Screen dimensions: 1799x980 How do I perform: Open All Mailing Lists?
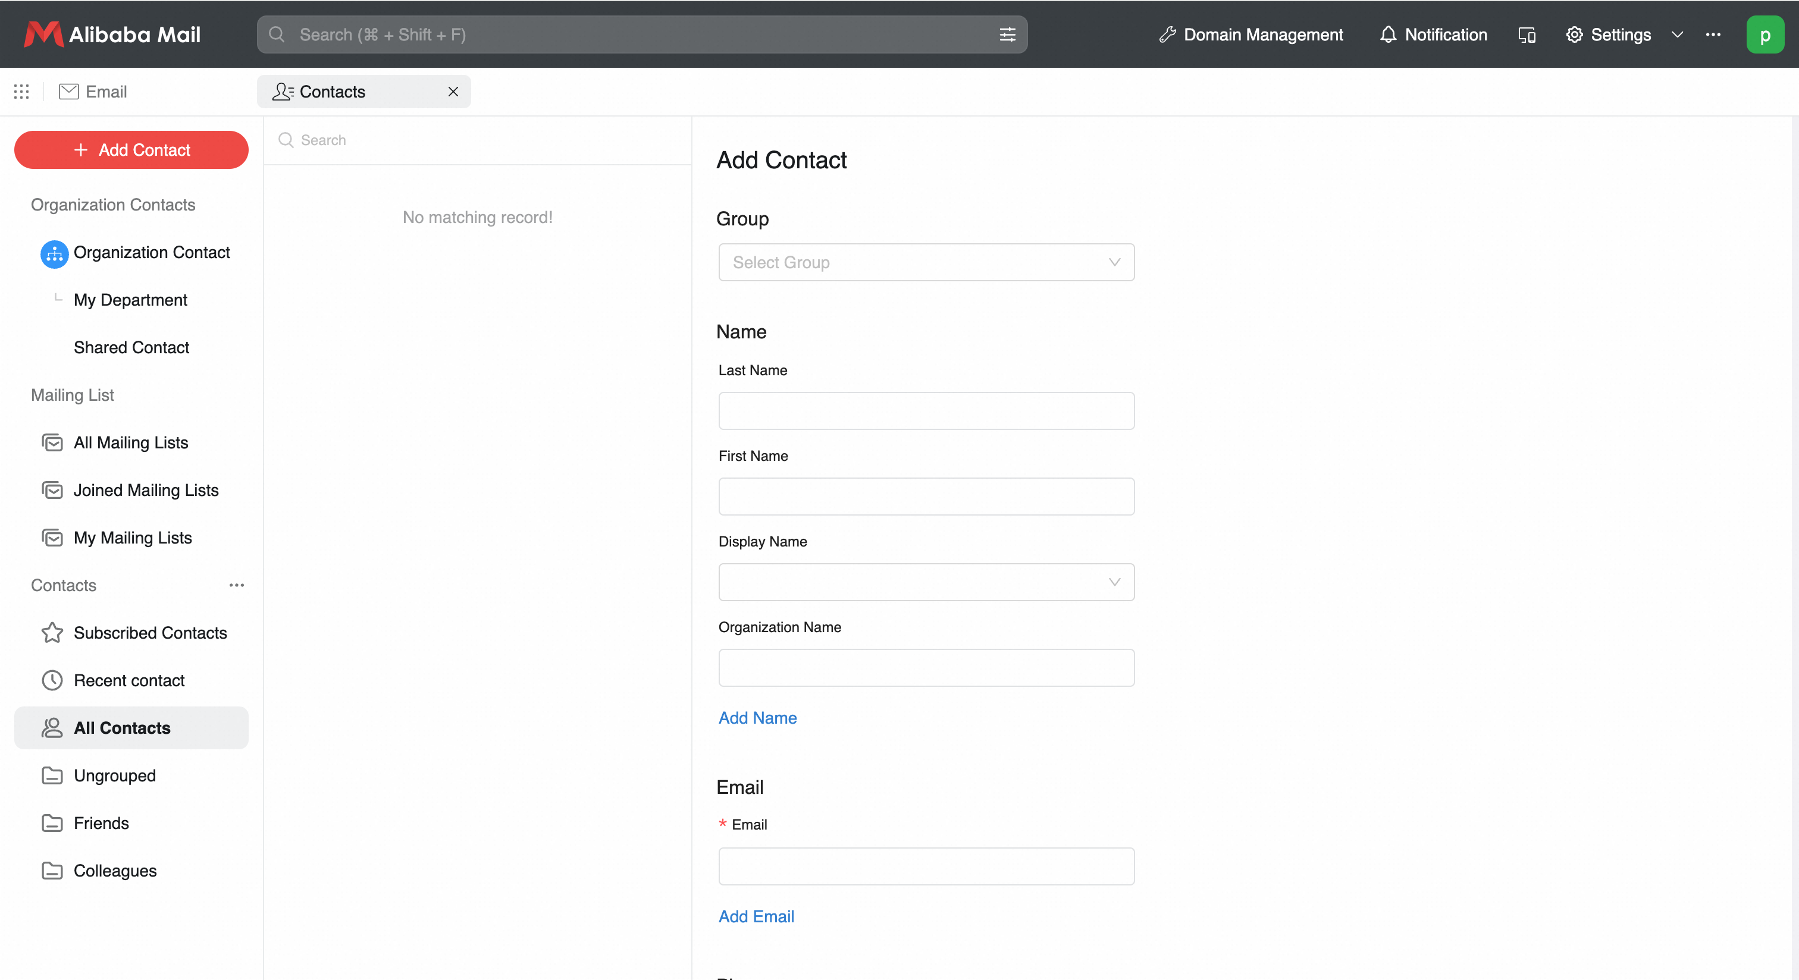pos(115,442)
